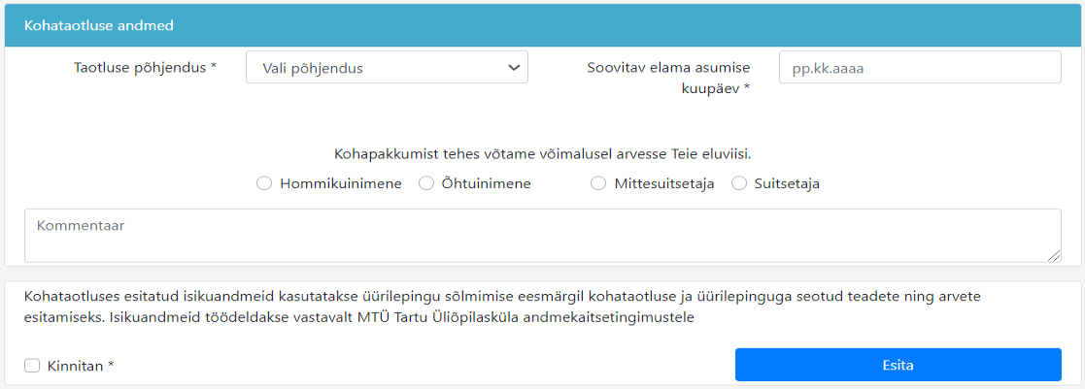Grab the Kommentaar box resize handle
The image size is (1085, 389).
[x=1054, y=256]
